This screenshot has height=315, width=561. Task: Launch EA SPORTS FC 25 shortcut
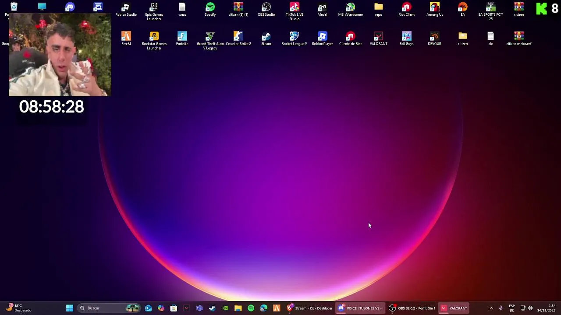490,11
